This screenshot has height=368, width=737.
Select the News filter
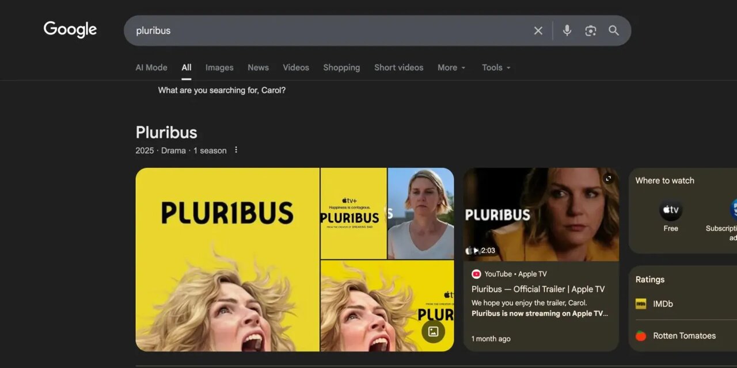[258, 67]
